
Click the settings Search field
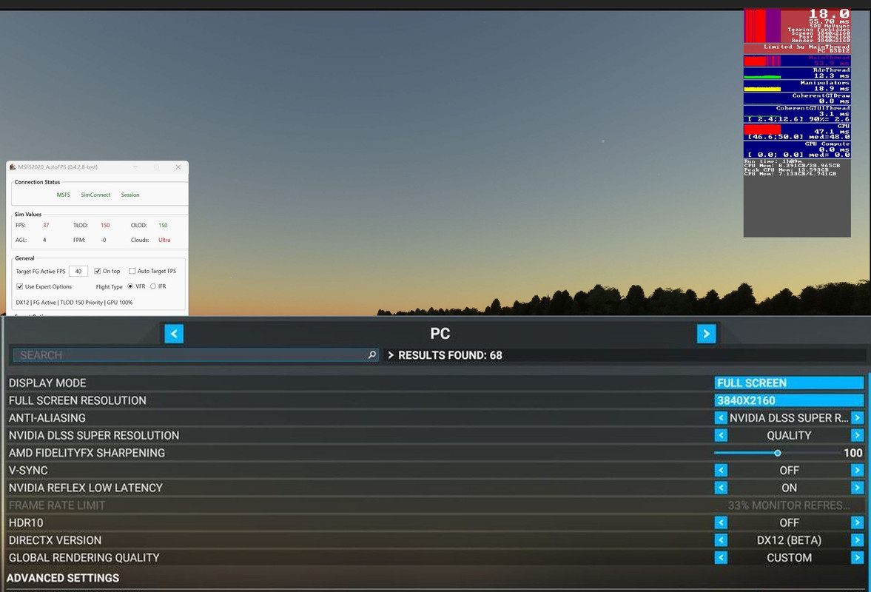[195, 355]
